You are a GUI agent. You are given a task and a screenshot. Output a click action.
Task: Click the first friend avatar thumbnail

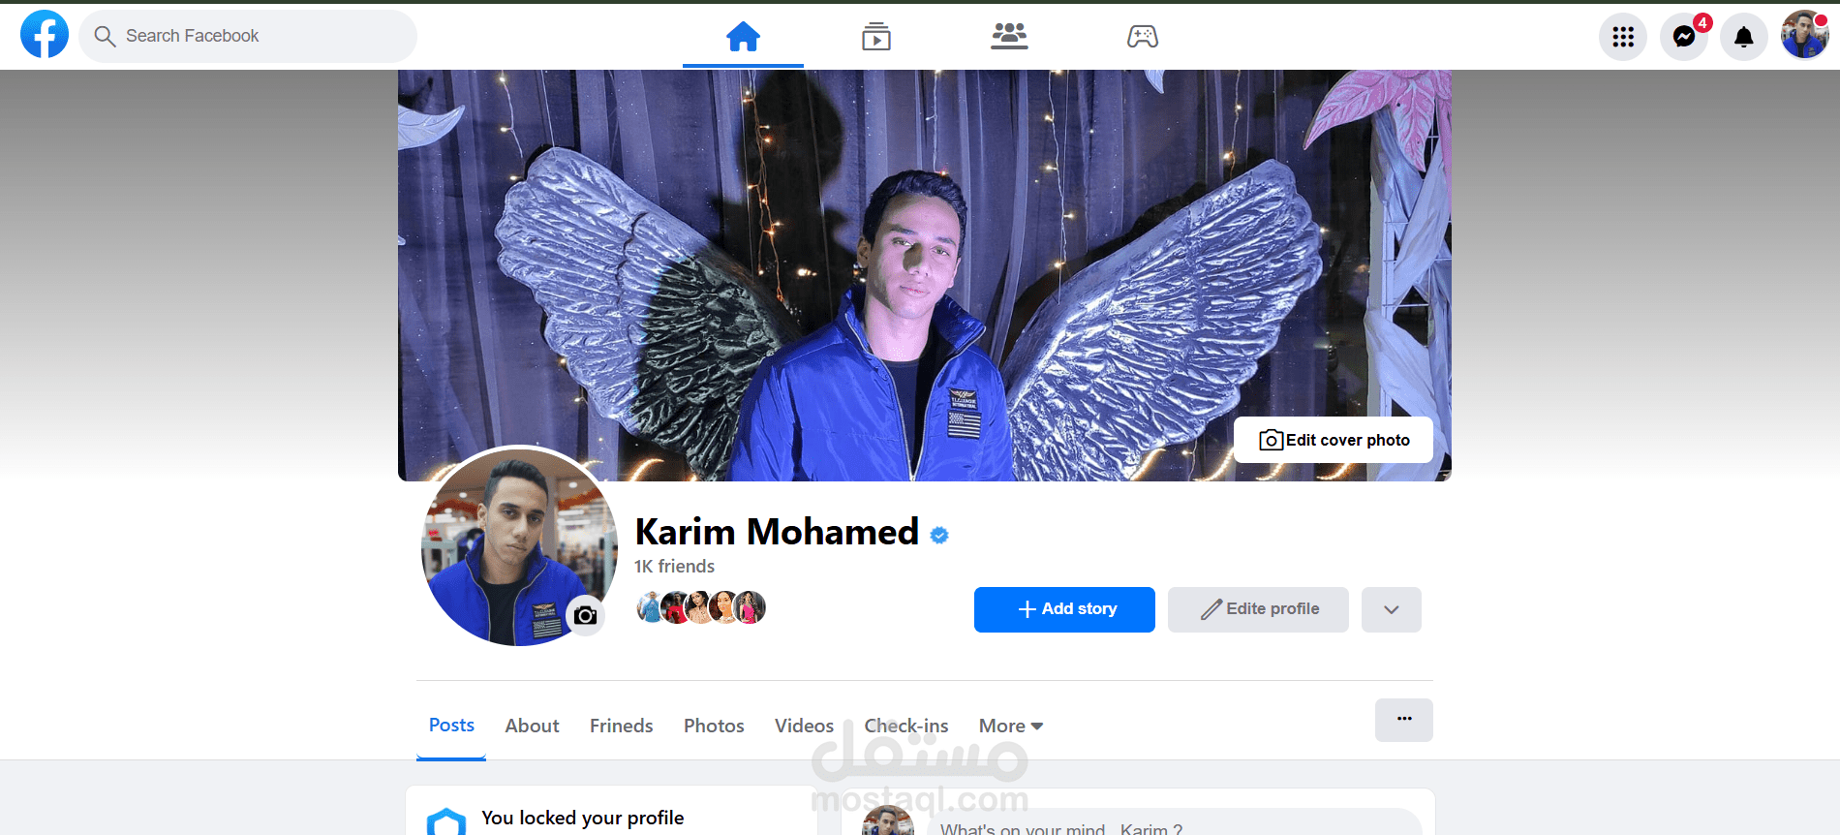[651, 607]
